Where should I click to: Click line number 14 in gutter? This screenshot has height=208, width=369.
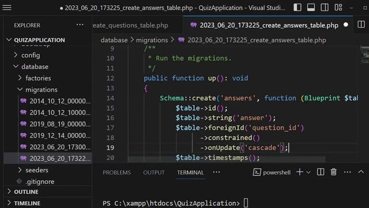coord(110,98)
